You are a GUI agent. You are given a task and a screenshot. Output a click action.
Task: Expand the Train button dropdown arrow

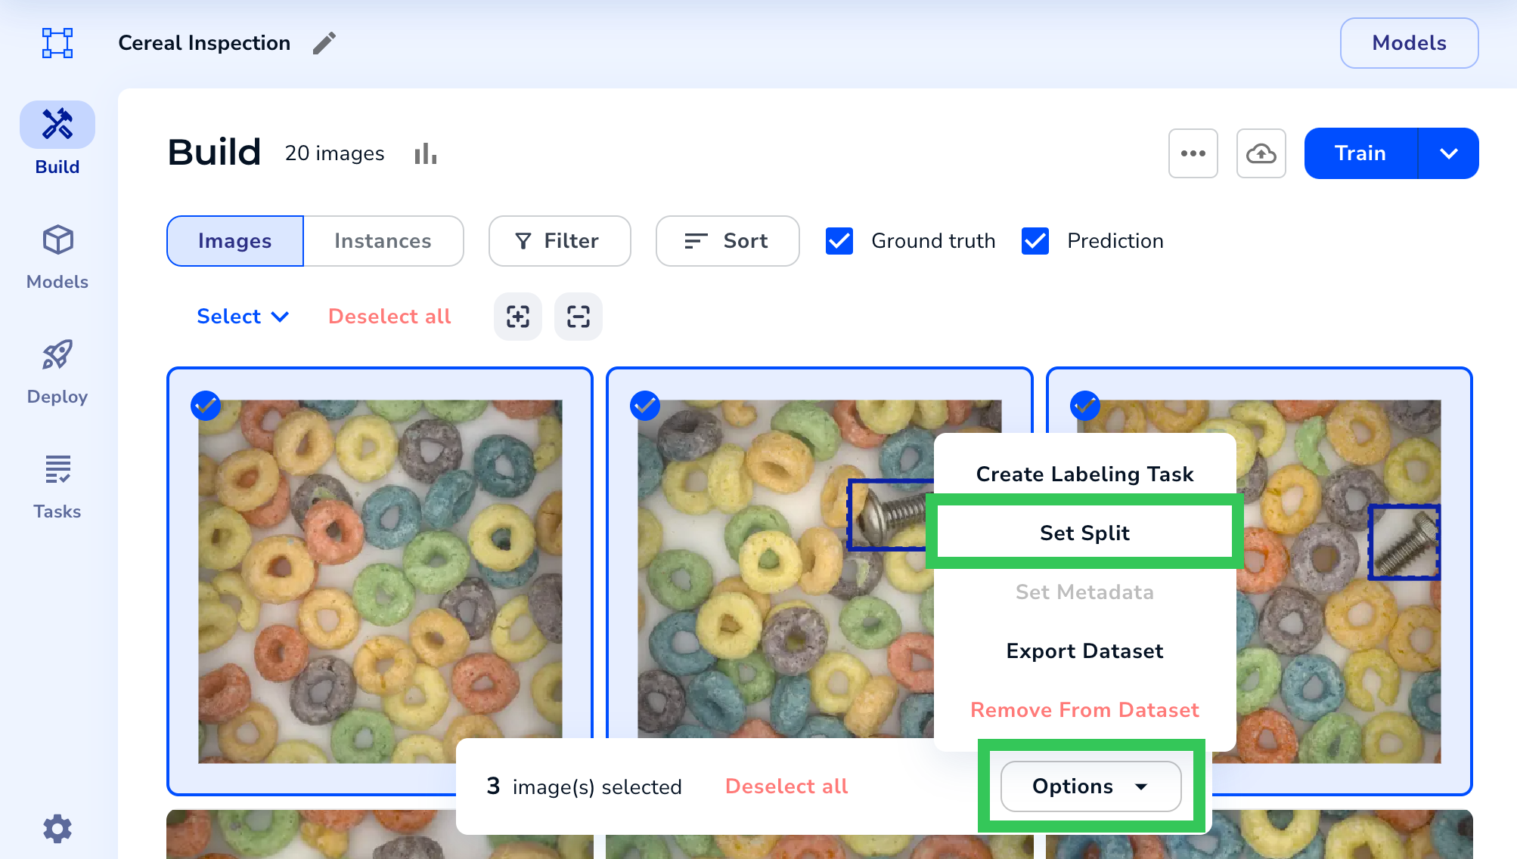1448,153
